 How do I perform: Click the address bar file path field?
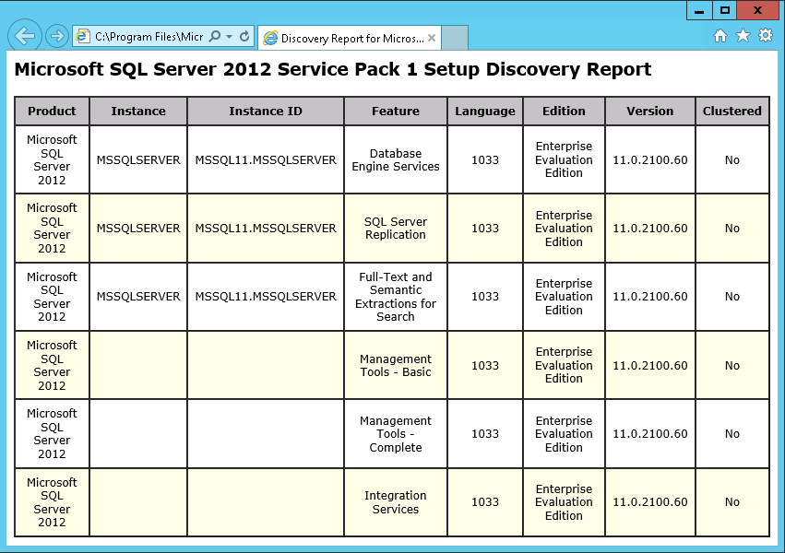149,37
